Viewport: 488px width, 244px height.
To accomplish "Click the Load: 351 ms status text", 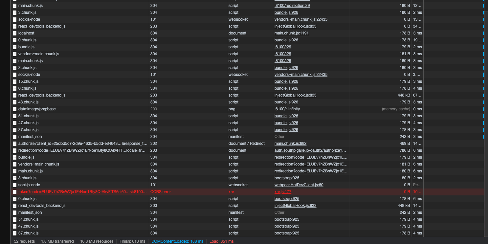I will coord(221,241).
